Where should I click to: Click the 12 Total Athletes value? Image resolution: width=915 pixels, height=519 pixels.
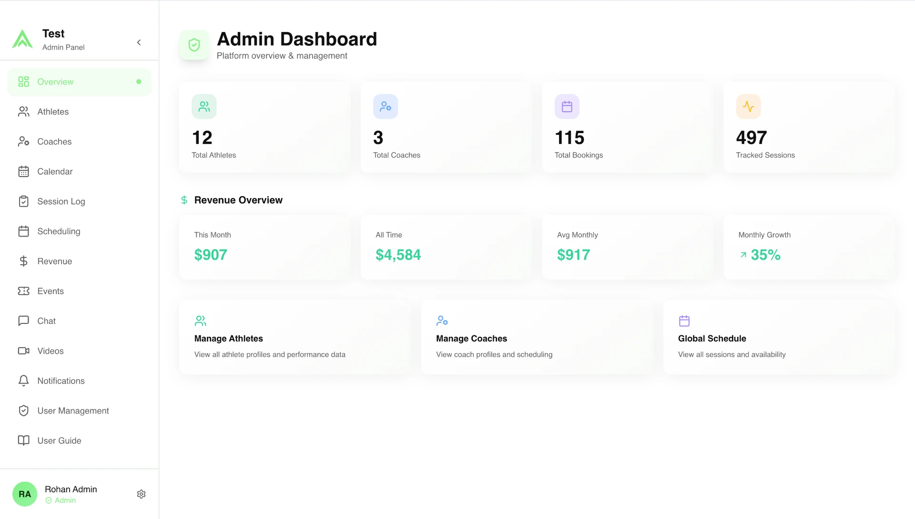tap(202, 138)
